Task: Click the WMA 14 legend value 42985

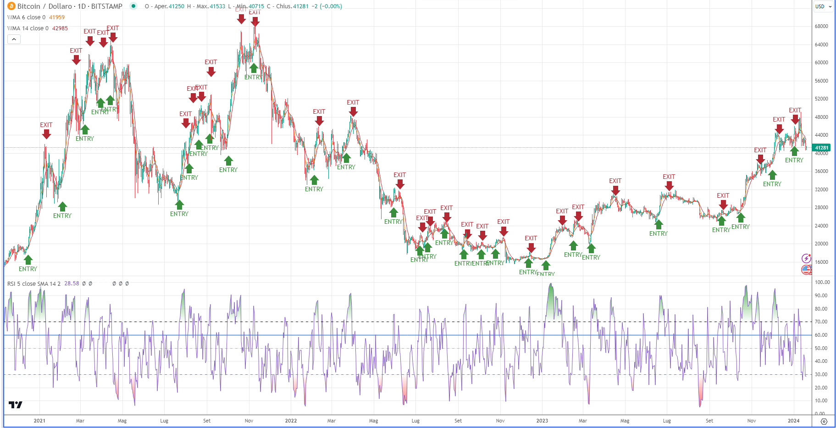Action: tap(60, 28)
